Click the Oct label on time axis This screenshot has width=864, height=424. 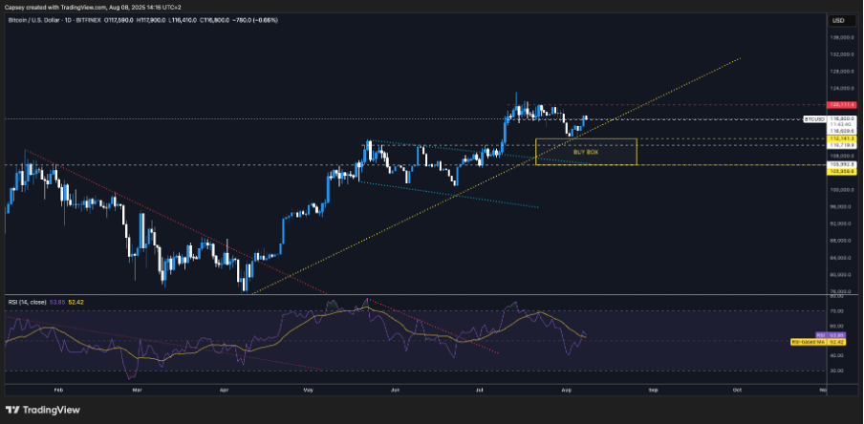coord(738,391)
